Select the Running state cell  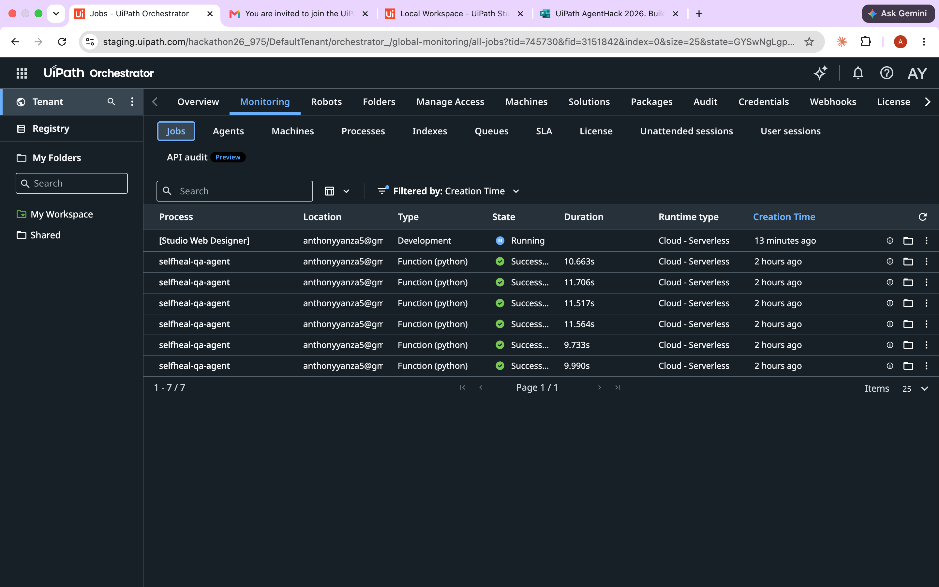(520, 241)
